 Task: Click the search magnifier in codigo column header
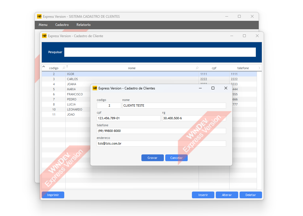(x=64, y=68)
